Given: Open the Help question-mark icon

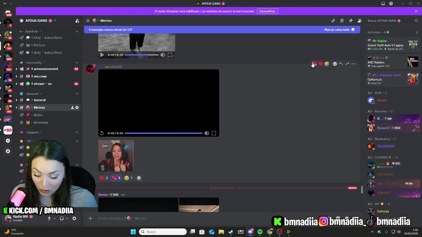Looking at the screenshot, I should [391, 3].
